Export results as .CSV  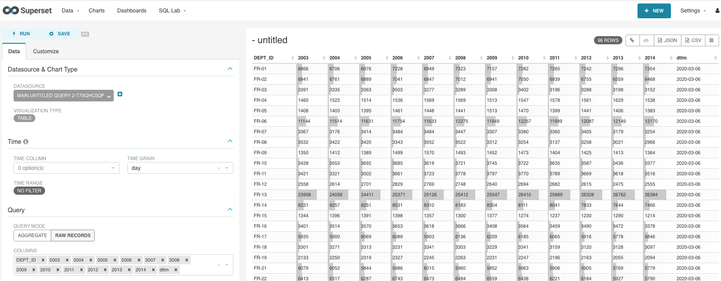(693, 40)
